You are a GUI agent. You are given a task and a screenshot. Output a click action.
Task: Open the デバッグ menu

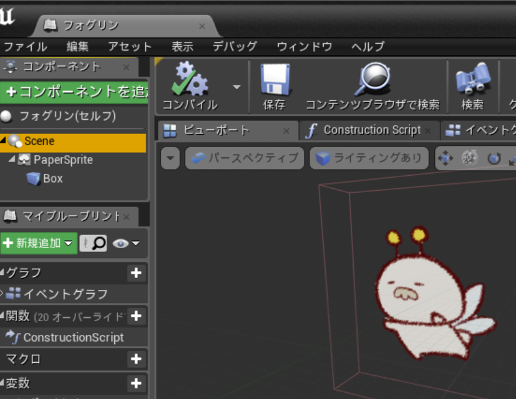pyautogui.click(x=235, y=46)
